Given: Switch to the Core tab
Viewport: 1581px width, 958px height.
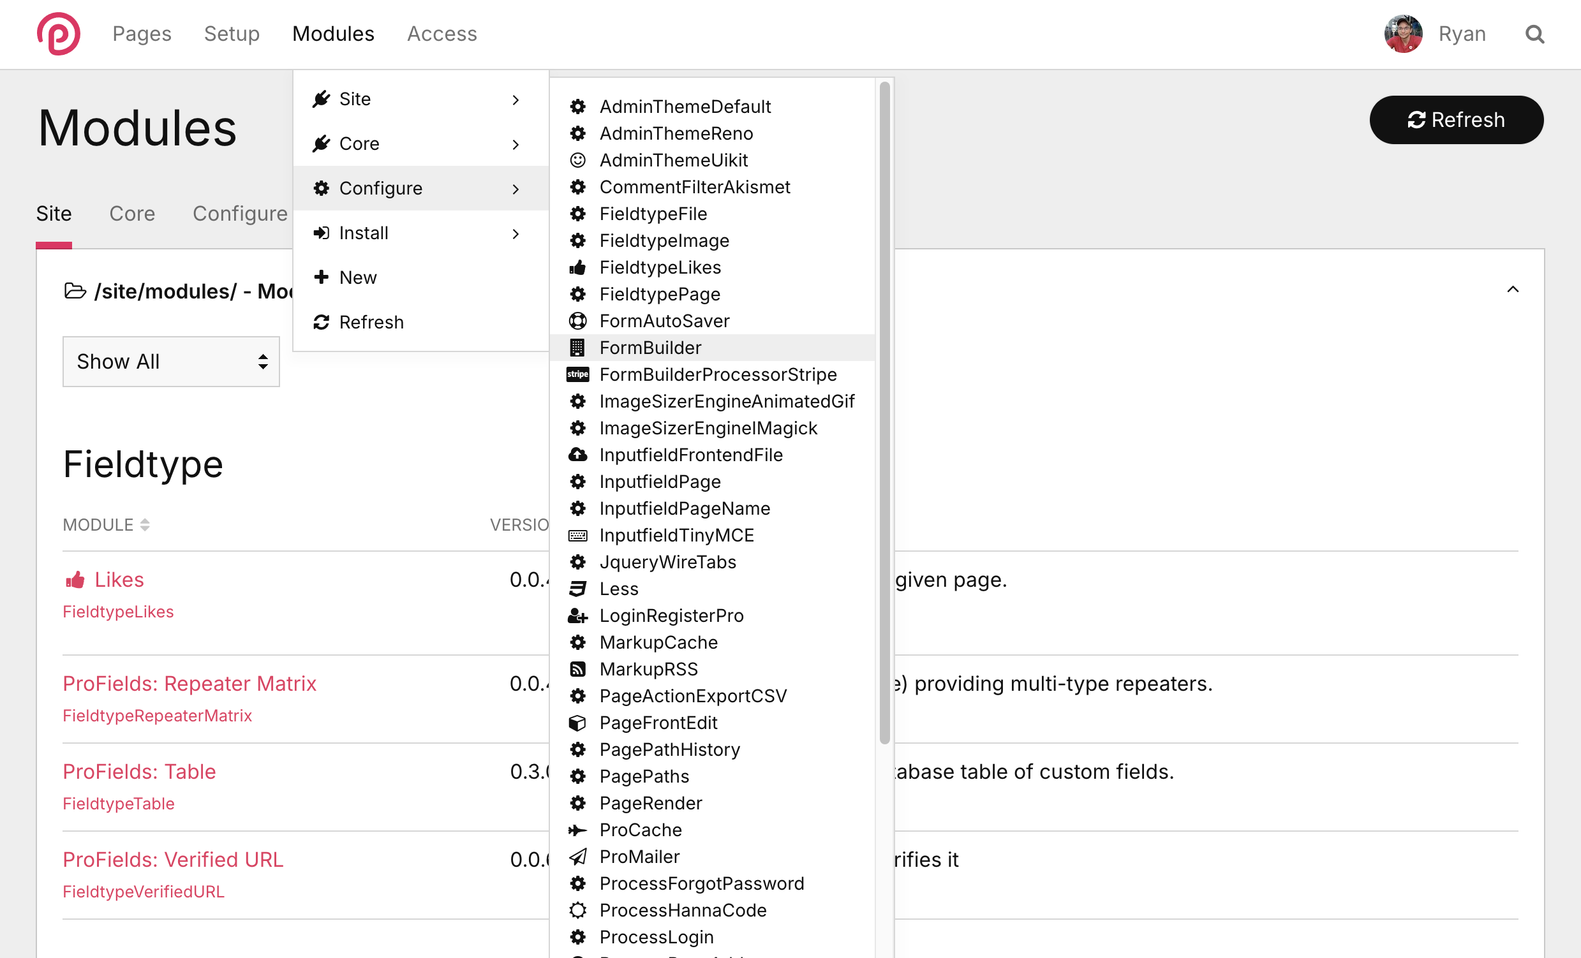Looking at the screenshot, I should 132,214.
